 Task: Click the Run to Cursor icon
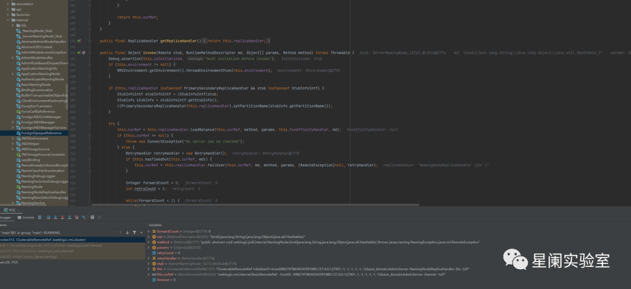(x=84, y=217)
